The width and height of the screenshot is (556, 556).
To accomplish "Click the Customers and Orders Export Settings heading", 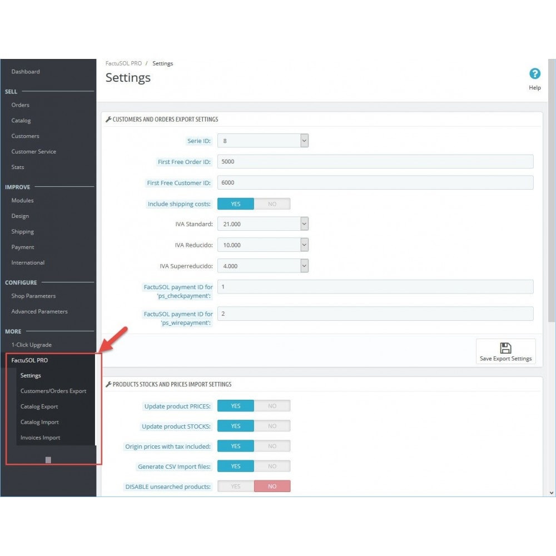I will coord(165,120).
